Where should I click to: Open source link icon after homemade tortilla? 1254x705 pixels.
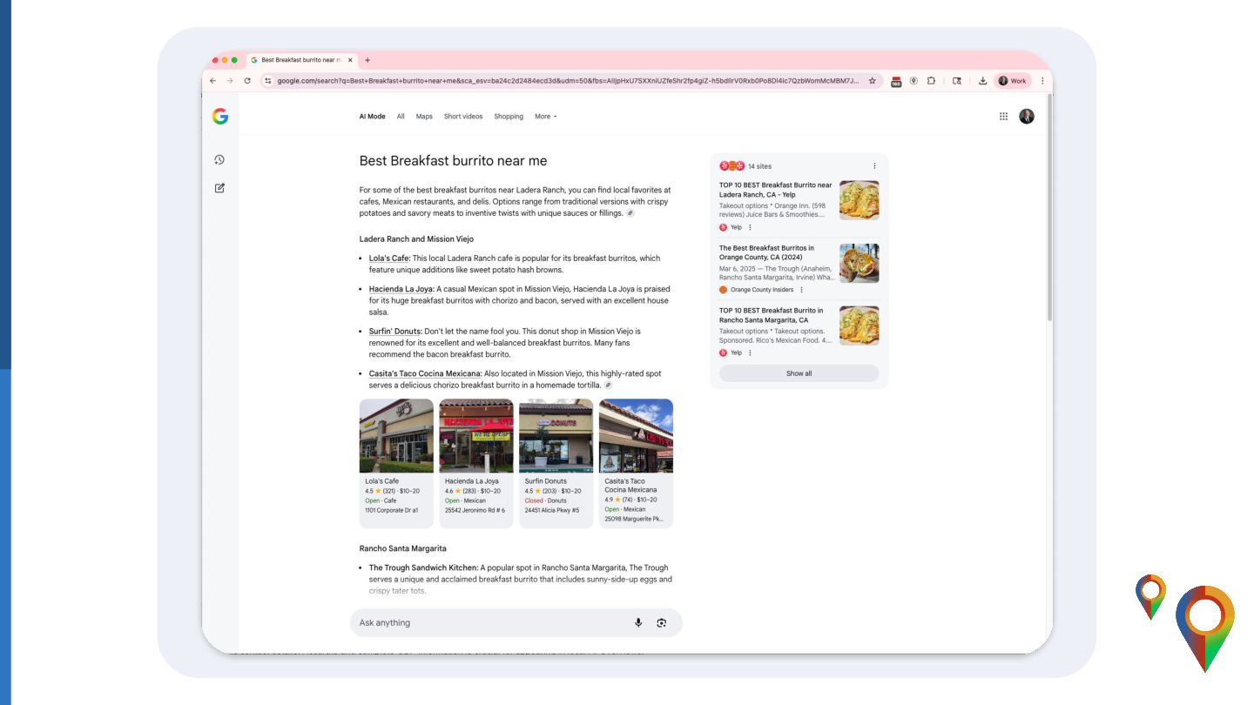point(608,385)
